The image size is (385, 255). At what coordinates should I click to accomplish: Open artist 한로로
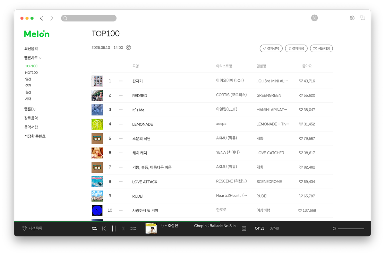point(221,210)
